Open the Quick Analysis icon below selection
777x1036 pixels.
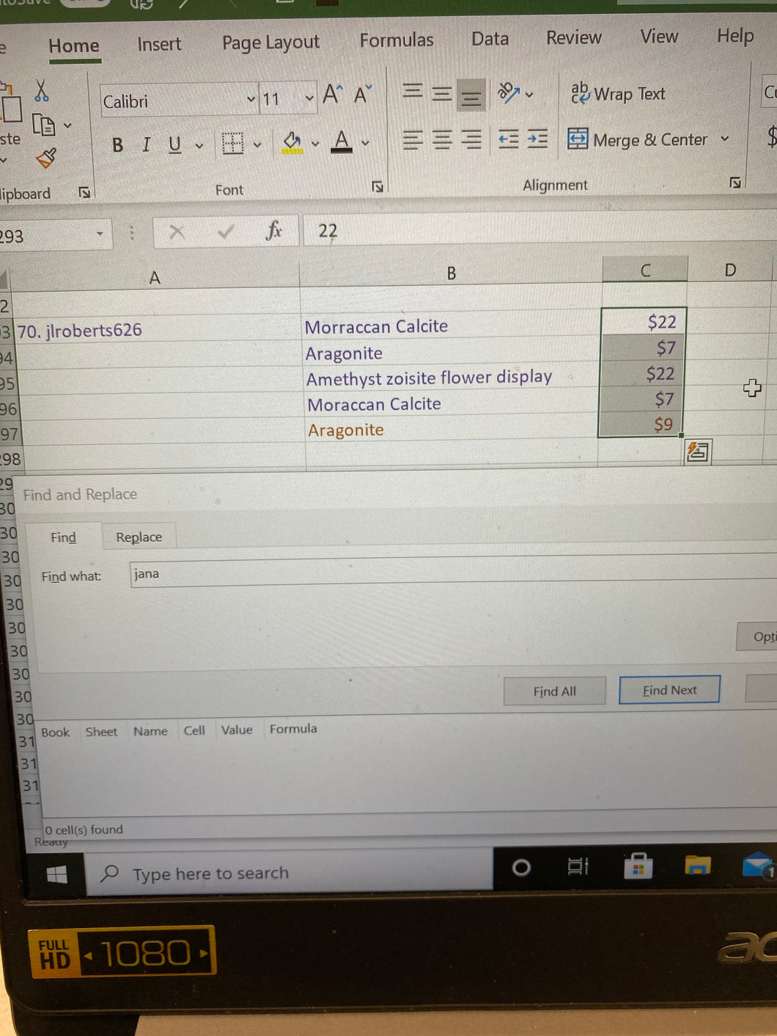point(696,452)
